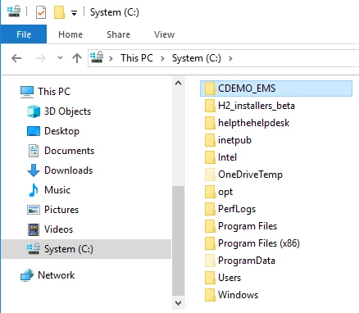Image resolution: width=359 pixels, height=313 pixels.
Task: Click the Videos filmstrip icon in the sidebar
Action: 34,229
